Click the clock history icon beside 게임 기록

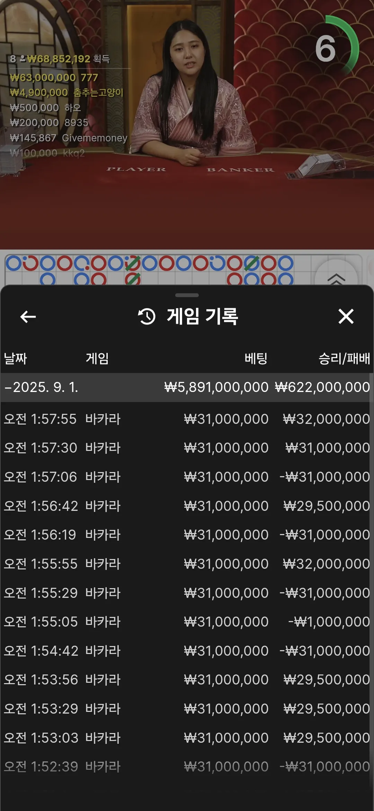(147, 316)
